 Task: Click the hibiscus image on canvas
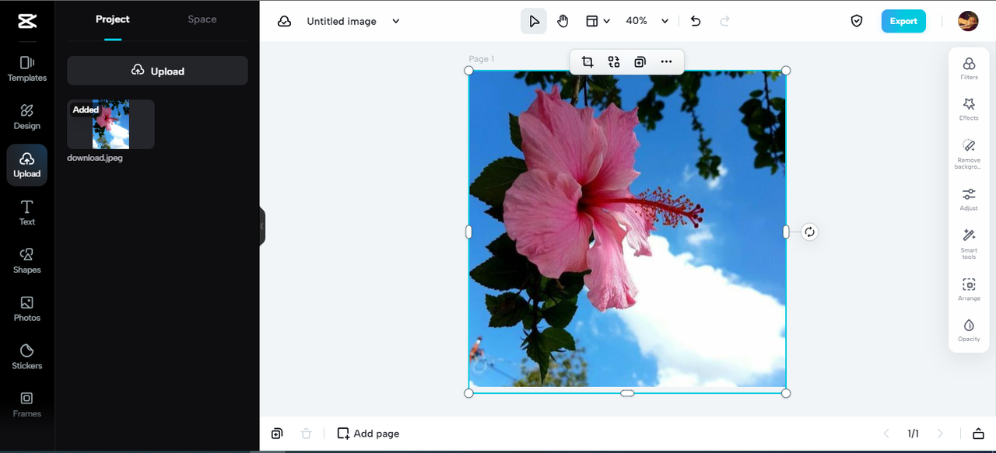(627, 232)
